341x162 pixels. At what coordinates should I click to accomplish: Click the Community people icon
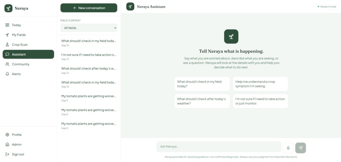click(7, 64)
